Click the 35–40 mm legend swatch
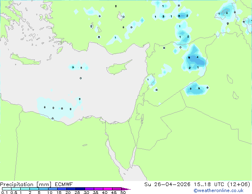The width and height of the screenshot is (252, 194). coord(98,189)
